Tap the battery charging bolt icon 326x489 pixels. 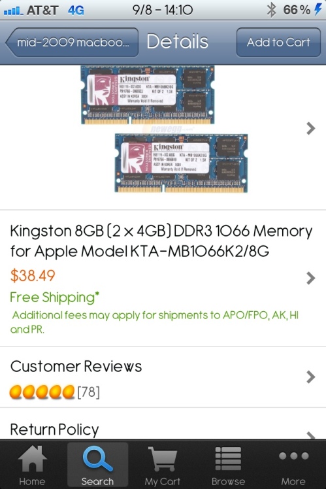tap(318, 9)
